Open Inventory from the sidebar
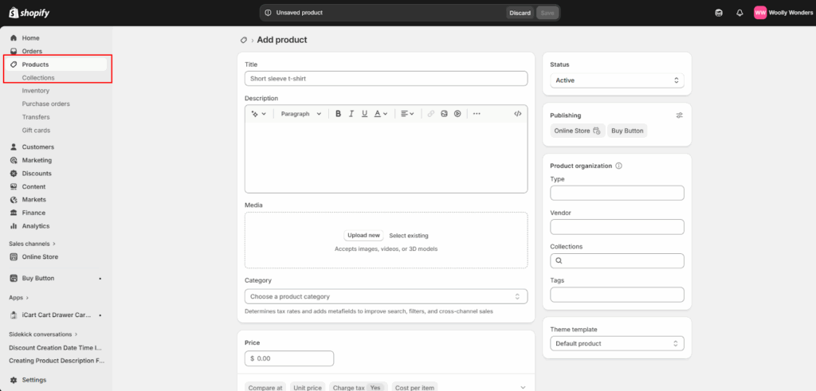Image resolution: width=816 pixels, height=391 pixels. click(36, 91)
